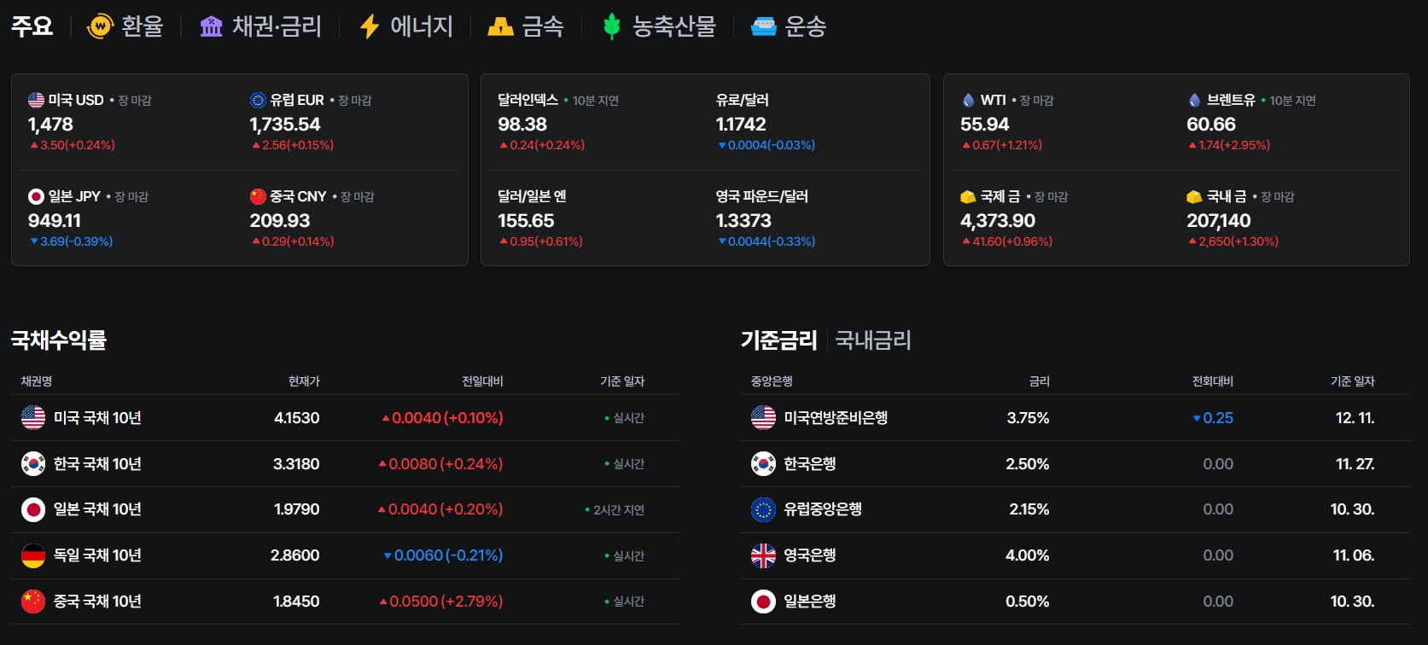Switch to the 환율 tab
This screenshot has height=645, width=1428.
125,26
